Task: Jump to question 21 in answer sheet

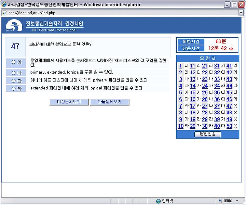Action: pos(205,66)
